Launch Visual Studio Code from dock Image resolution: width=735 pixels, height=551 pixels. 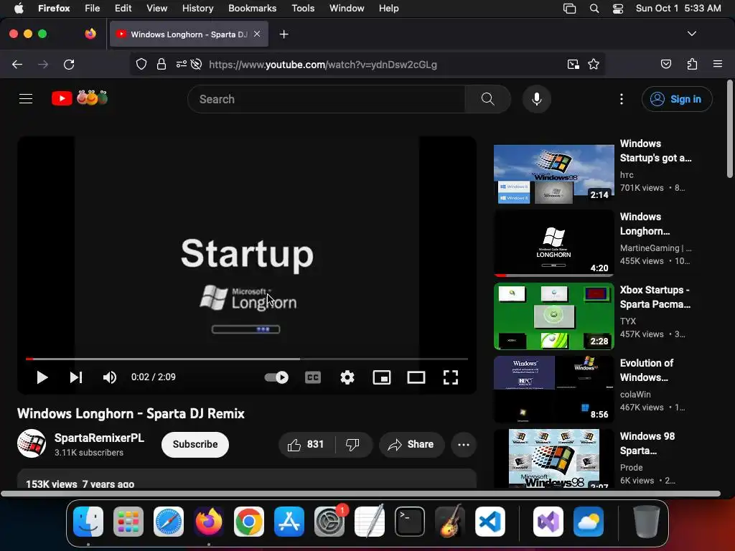[x=490, y=522]
